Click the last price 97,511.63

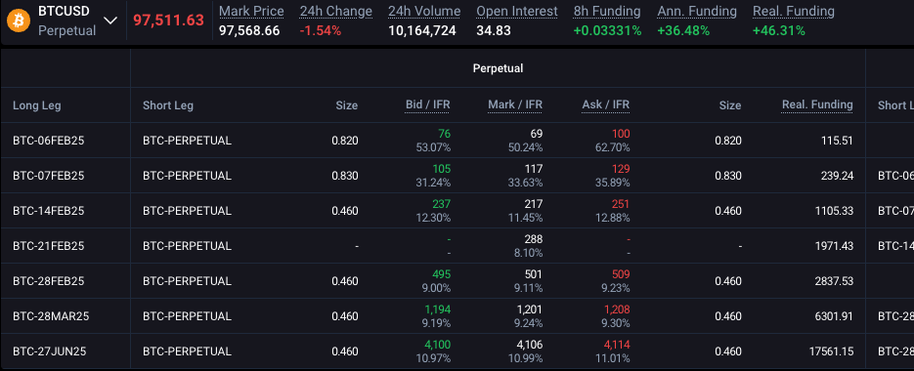click(168, 21)
